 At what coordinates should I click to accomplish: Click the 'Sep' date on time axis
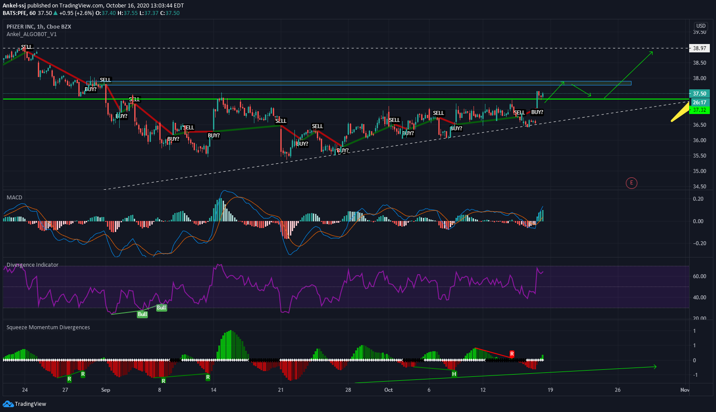click(x=106, y=390)
